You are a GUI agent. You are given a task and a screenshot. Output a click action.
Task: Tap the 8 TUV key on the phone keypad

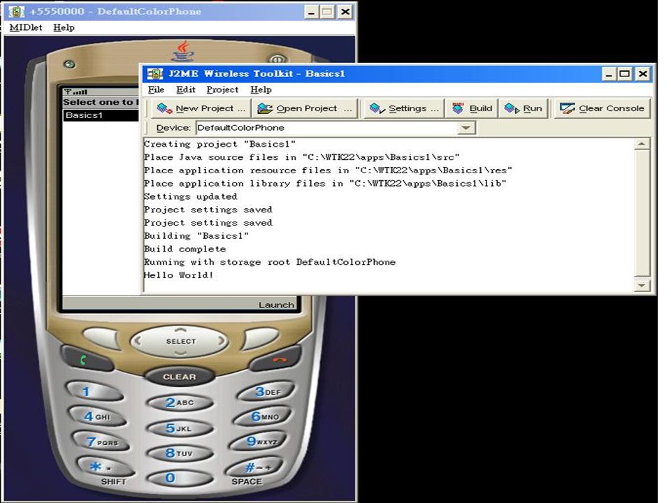[x=180, y=453]
